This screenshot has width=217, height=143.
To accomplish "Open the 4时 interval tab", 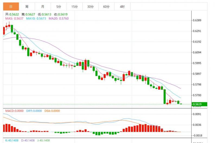I will pyautogui.click(x=122, y=7).
